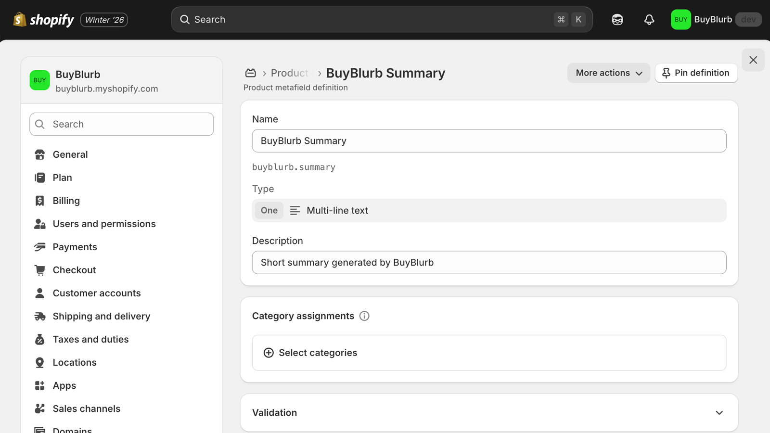
Task: Click the info icon beside Category assignments
Action: pyautogui.click(x=364, y=316)
